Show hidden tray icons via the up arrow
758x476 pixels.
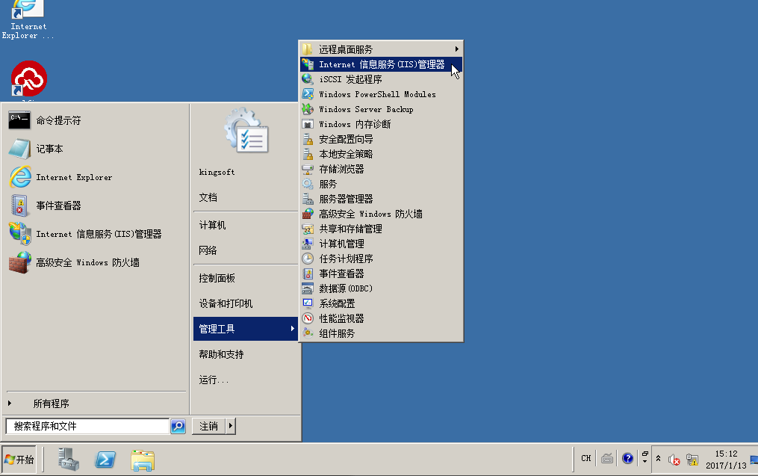click(x=658, y=458)
